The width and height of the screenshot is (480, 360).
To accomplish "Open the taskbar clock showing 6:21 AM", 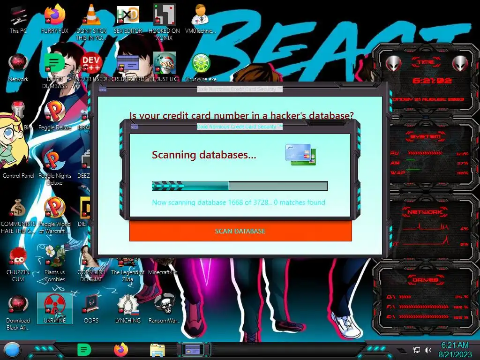I will pos(455,350).
